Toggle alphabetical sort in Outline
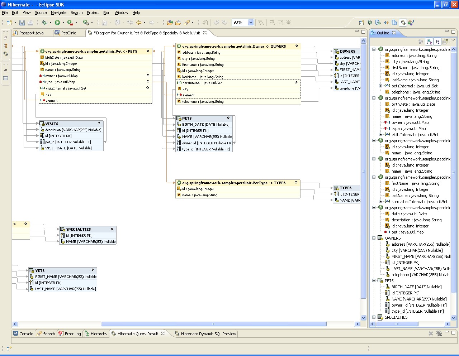The height and width of the screenshot is (356, 459). point(429,42)
